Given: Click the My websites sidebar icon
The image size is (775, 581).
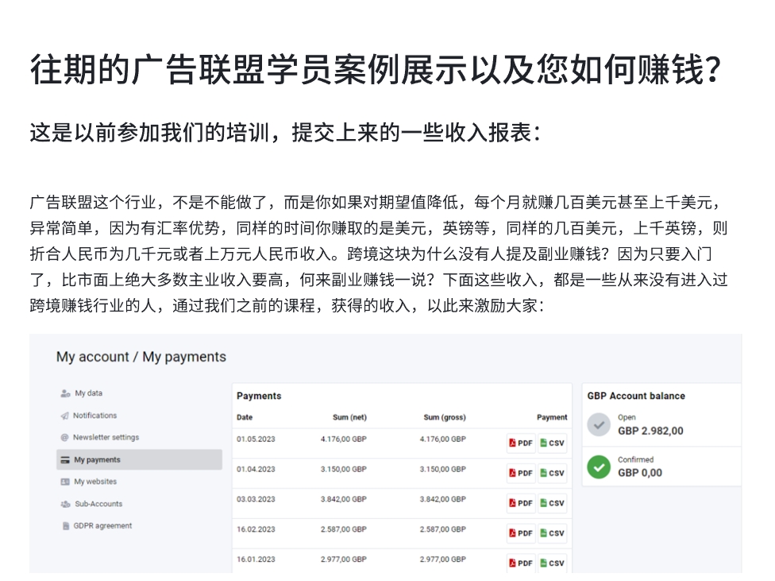Looking at the screenshot, I should pos(65,482).
